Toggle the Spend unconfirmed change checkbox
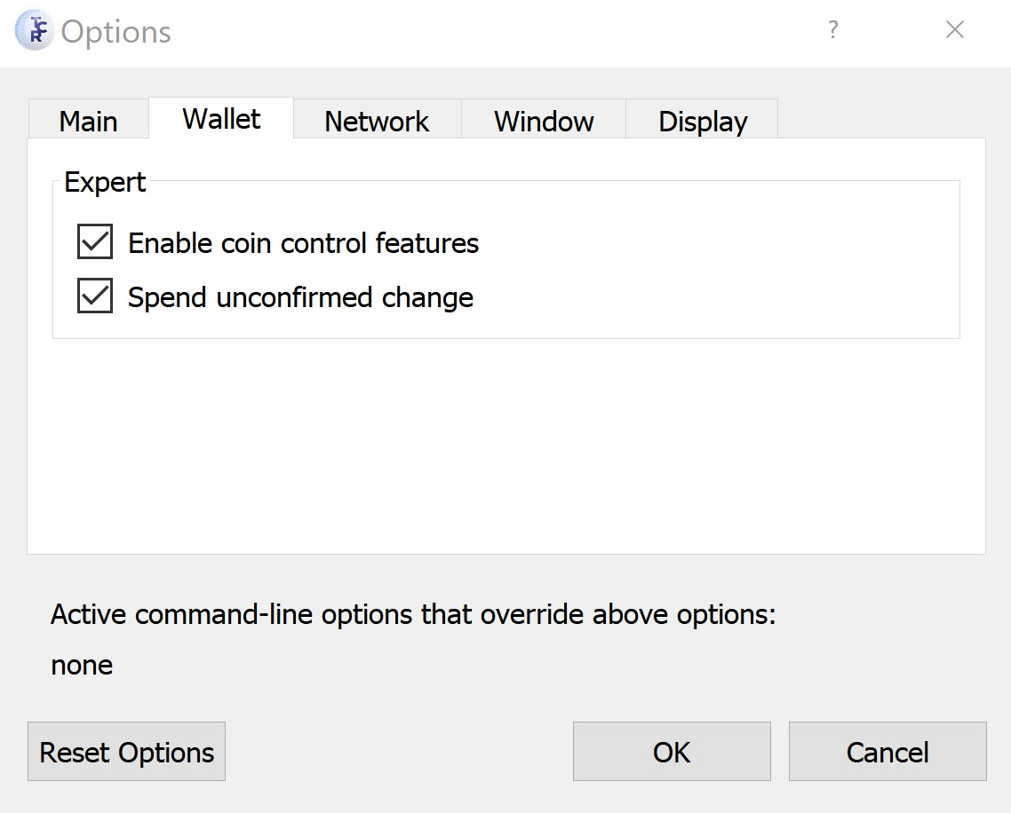 [95, 296]
